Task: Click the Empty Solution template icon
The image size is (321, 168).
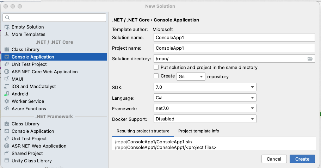Action: pos(7,27)
